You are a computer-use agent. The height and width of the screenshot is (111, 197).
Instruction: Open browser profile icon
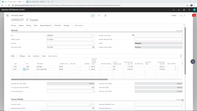pyautogui.click(x=191, y=5)
